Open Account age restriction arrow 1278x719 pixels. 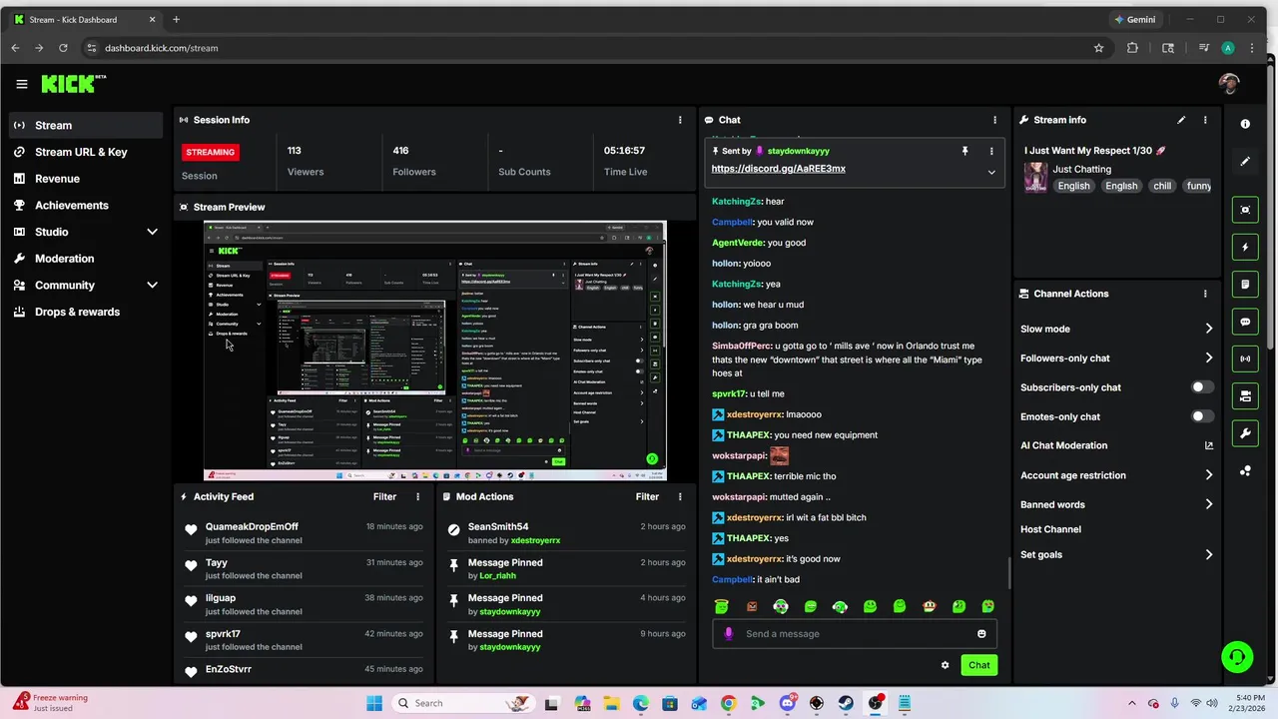tap(1208, 475)
